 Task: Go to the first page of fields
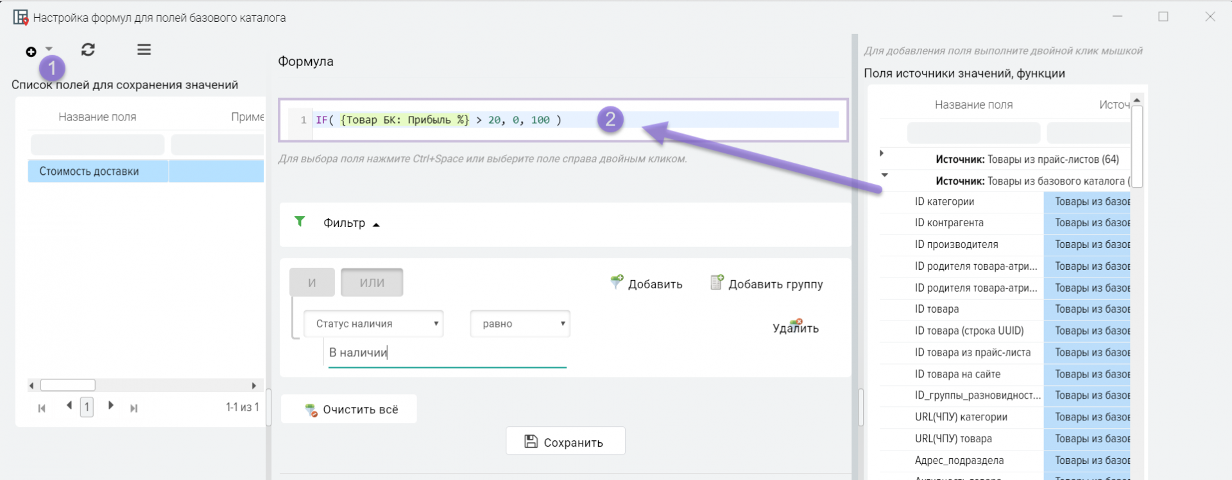42,408
